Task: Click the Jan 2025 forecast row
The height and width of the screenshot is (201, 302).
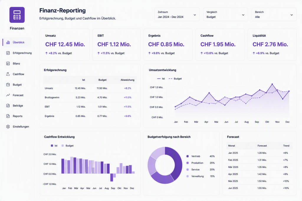Action: (260, 153)
